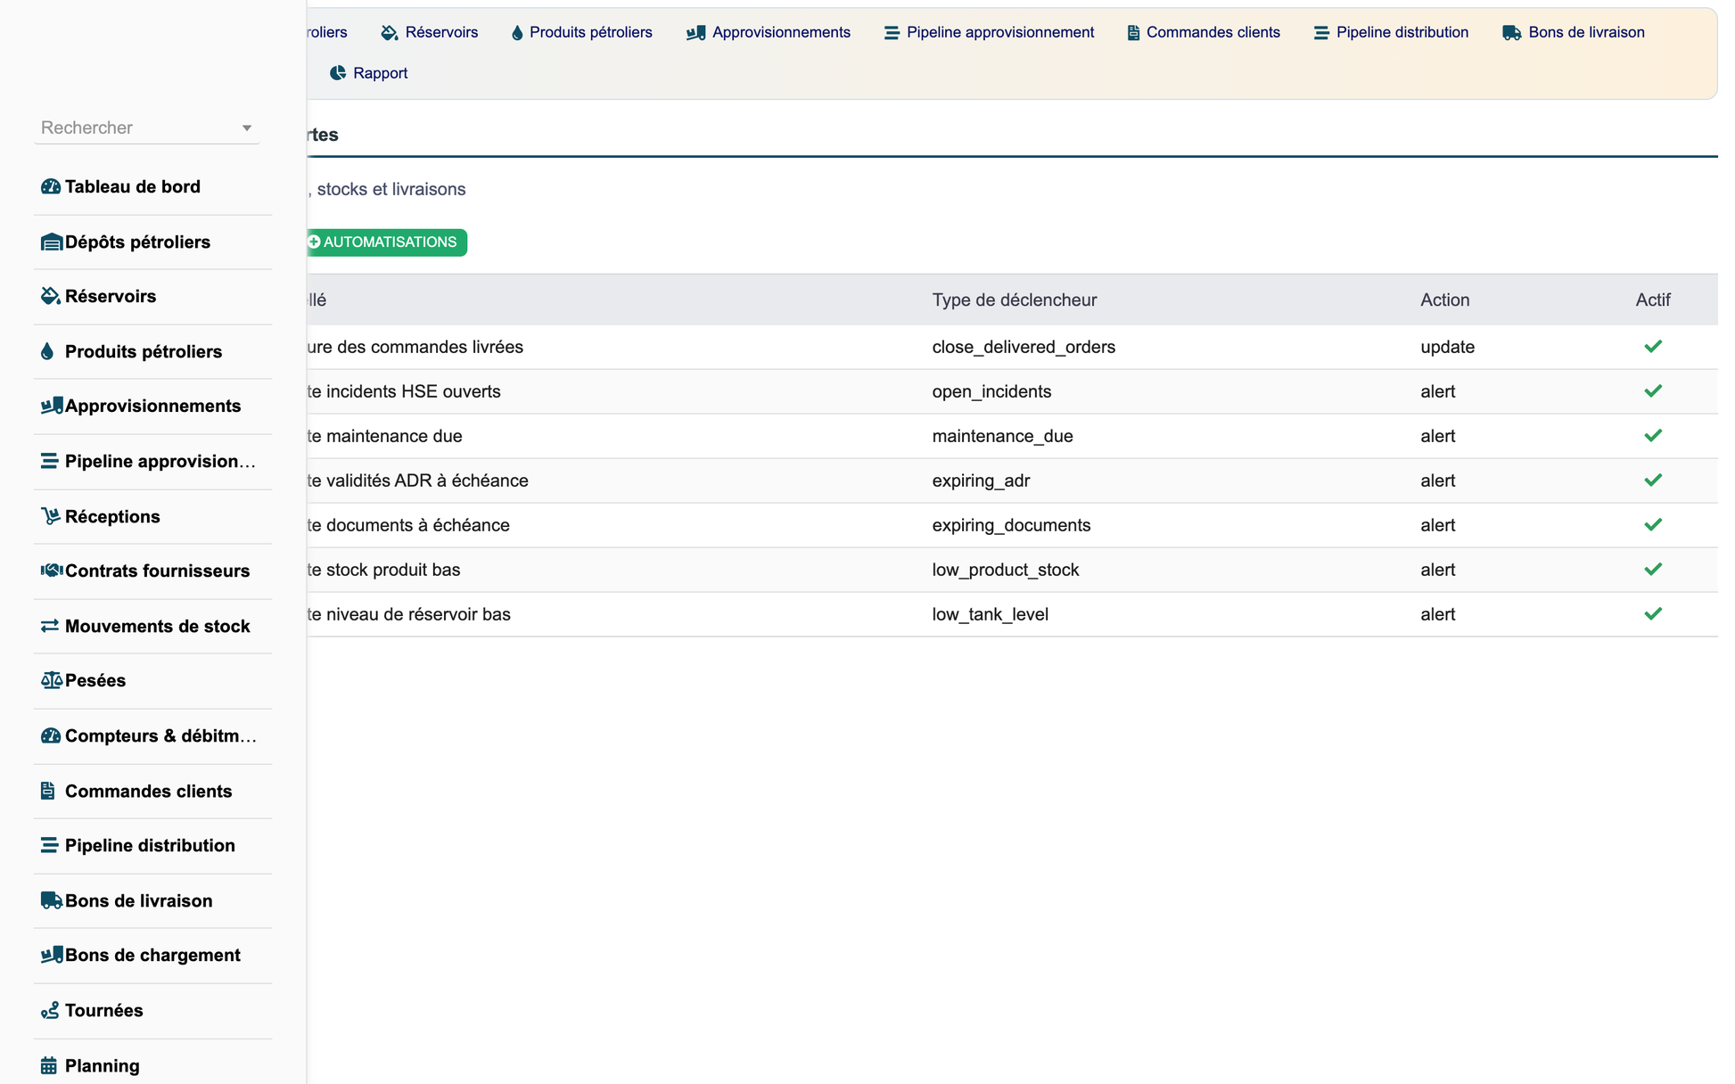This screenshot has width=1735, height=1084.
Task: Click the Bons de livraison truck icon in sidebar
Action: pos(52,900)
